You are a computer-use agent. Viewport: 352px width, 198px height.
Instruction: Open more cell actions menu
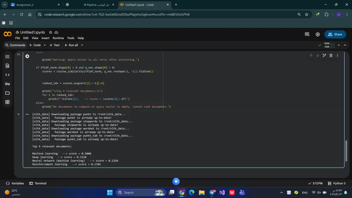coord(338,55)
